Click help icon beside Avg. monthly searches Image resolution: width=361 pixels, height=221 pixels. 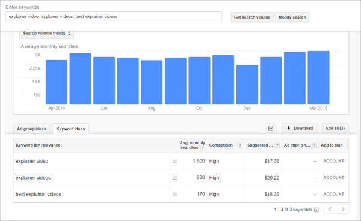coord(203,148)
